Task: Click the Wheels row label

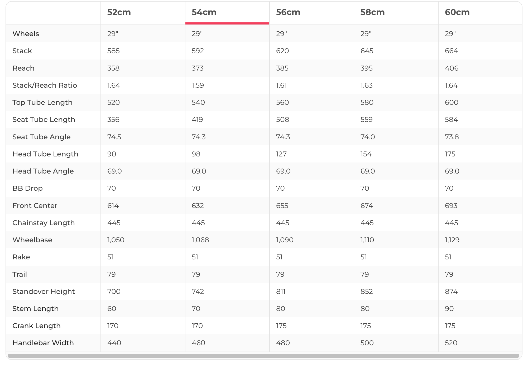Action: point(26,34)
